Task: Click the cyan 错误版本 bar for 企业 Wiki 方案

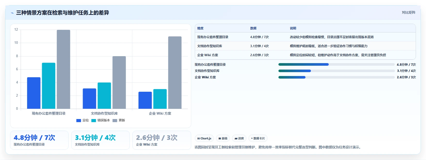Action: [x=160, y=99]
